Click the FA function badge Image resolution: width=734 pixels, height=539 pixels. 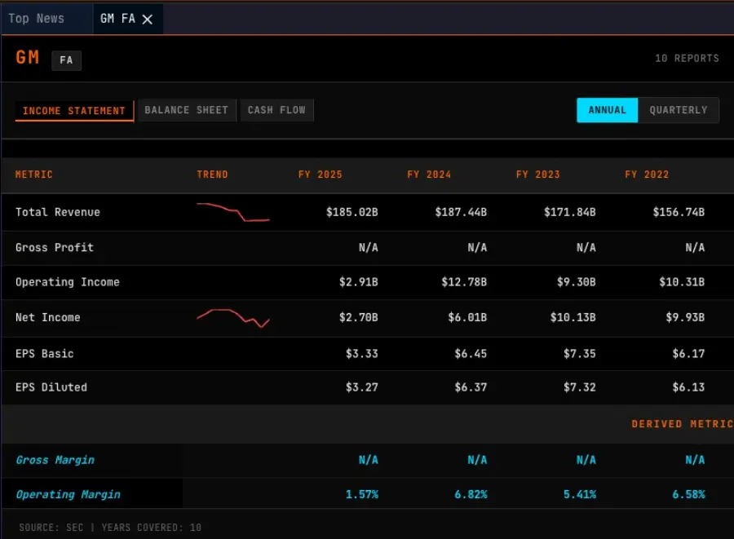66,60
